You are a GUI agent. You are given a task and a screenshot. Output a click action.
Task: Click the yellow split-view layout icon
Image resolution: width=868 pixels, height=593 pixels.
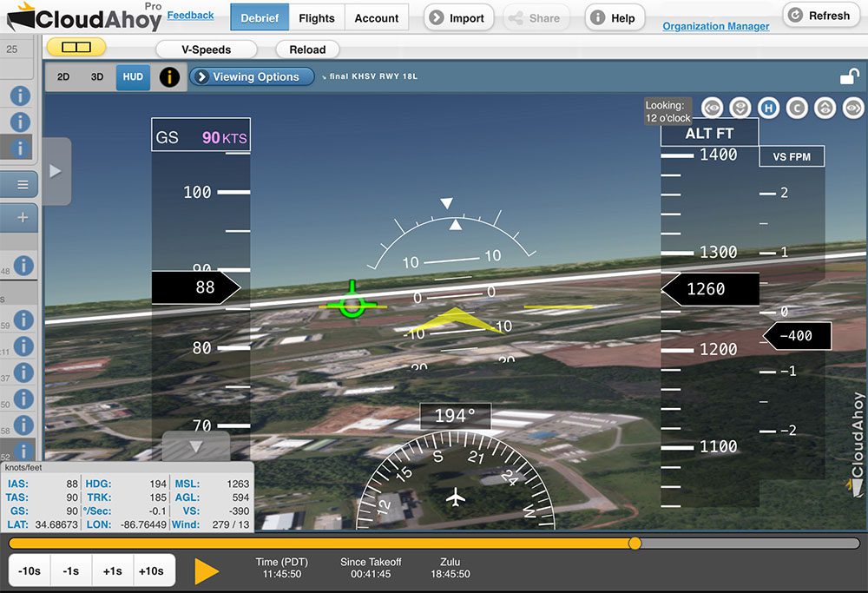pos(76,47)
